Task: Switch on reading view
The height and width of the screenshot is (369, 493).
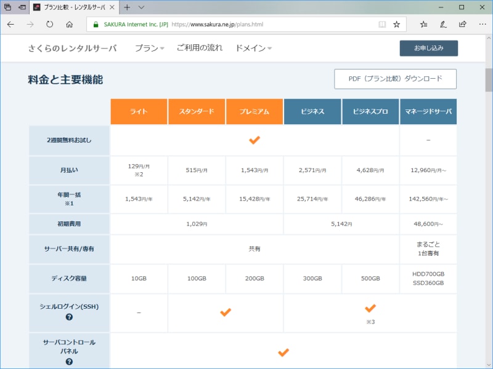Action: (382, 25)
